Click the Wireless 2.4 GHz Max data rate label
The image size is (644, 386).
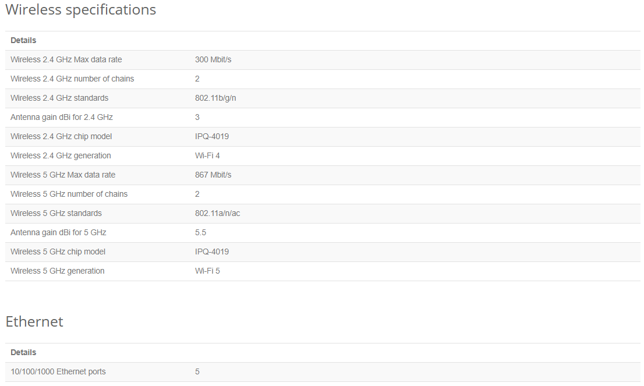(x=66, y=59)
